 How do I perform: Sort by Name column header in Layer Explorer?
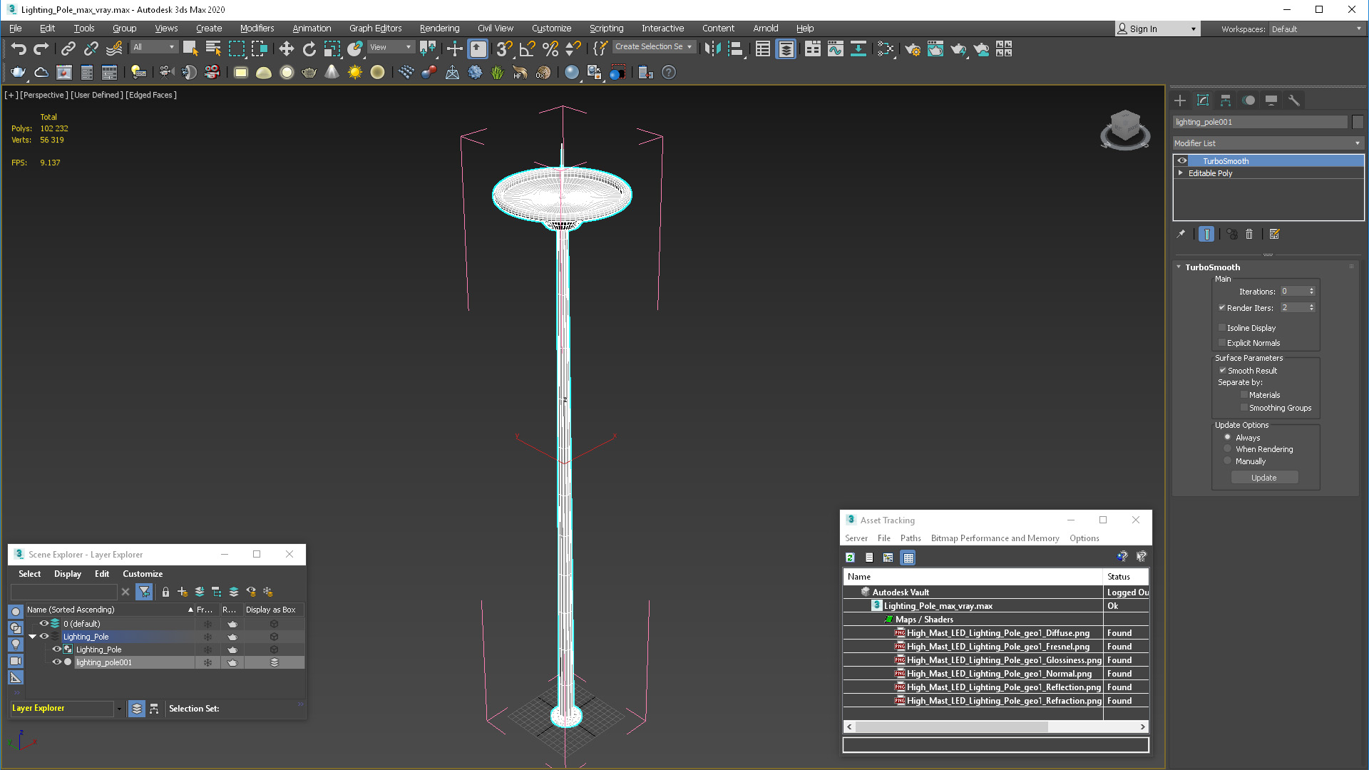[x=110, y=610]
